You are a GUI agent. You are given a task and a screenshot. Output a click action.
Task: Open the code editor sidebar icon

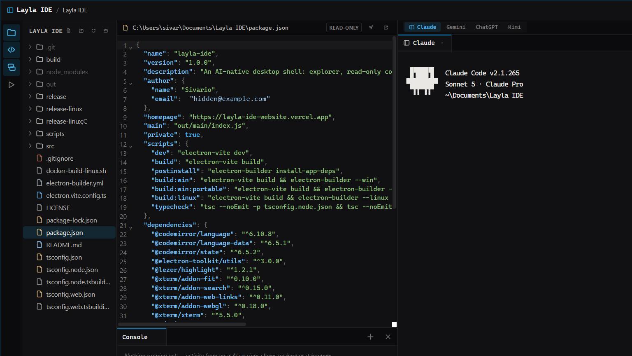pos(12,50)
